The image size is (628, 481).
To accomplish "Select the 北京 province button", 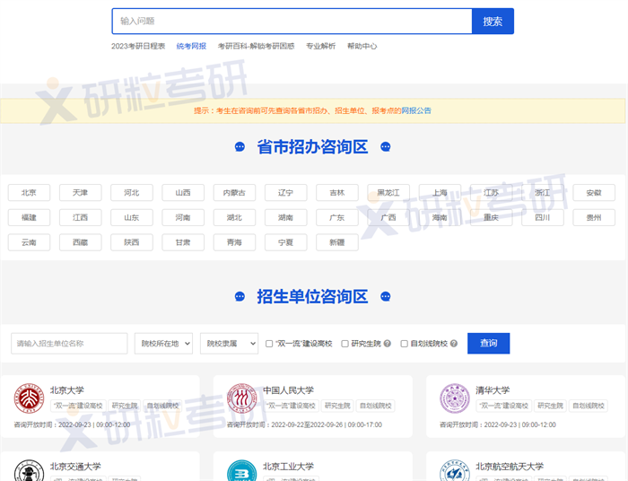I will click(29, 192).
